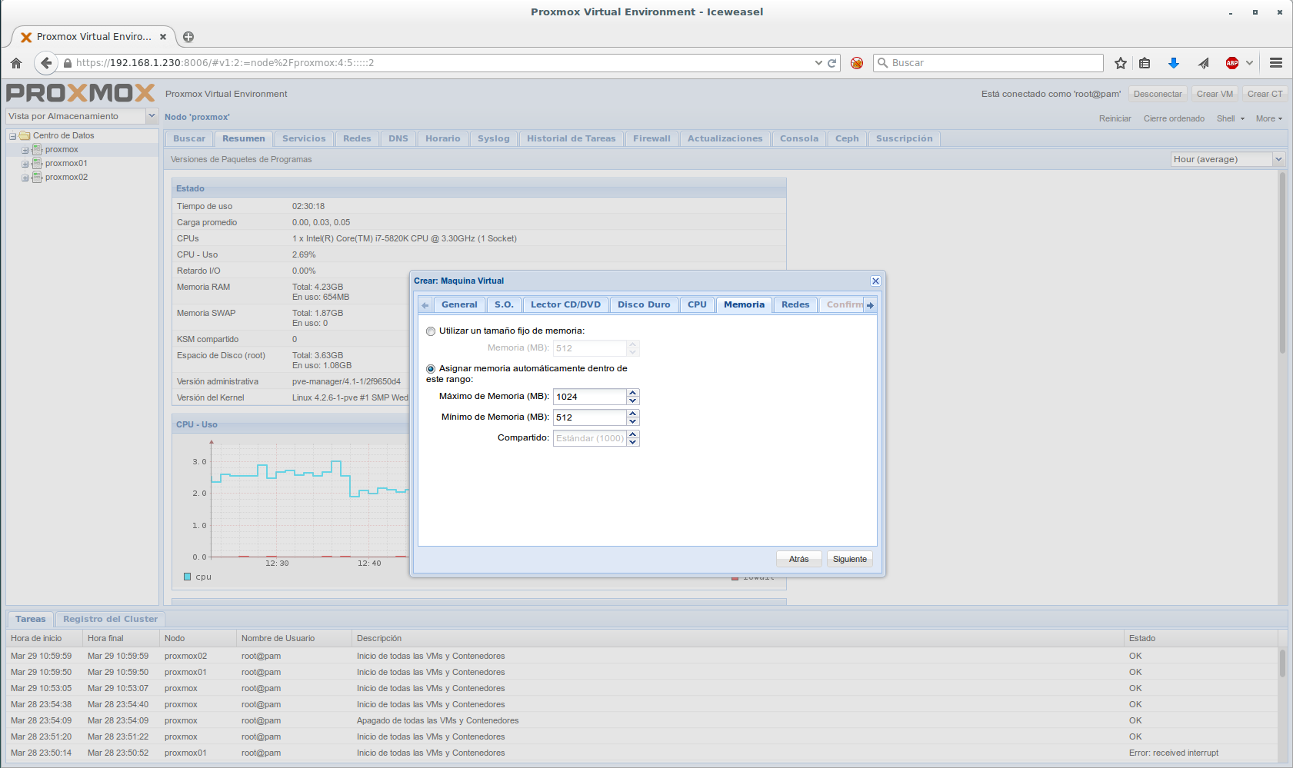Viewport: 1293px width, 768px height.
Task: Click the browser Home icon
Action: pyautogui.click(x=16, y=63)
